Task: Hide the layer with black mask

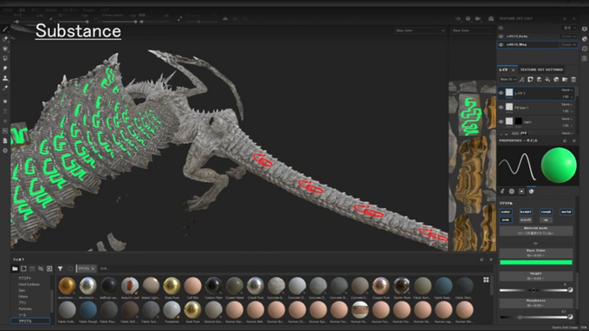Action: pos(501,121)
